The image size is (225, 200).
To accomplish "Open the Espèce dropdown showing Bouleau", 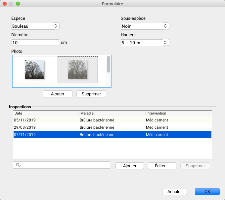I will (35, 26).
